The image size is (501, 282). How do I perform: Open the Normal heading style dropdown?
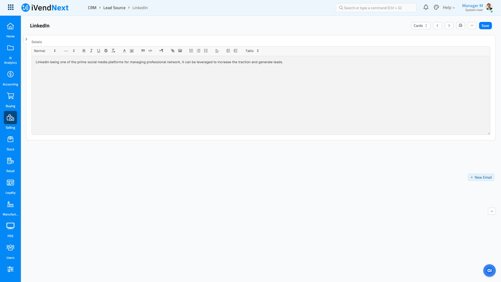pos(45,51)
